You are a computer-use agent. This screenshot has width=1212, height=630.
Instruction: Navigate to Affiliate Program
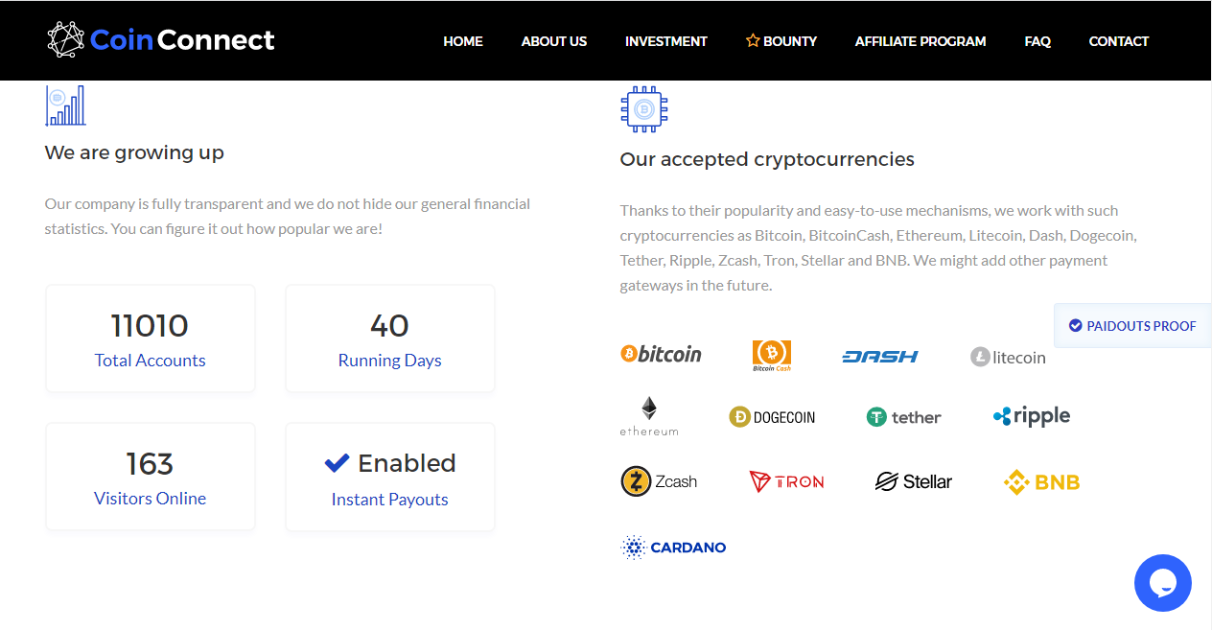coord(921,41)
